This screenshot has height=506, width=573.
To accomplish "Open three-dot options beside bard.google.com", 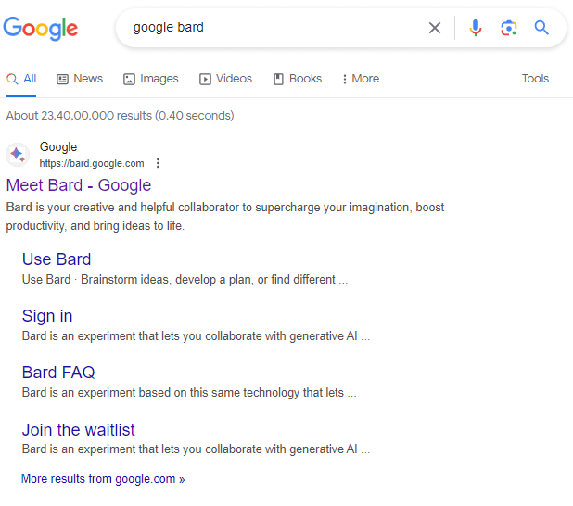I will (159, 163).
